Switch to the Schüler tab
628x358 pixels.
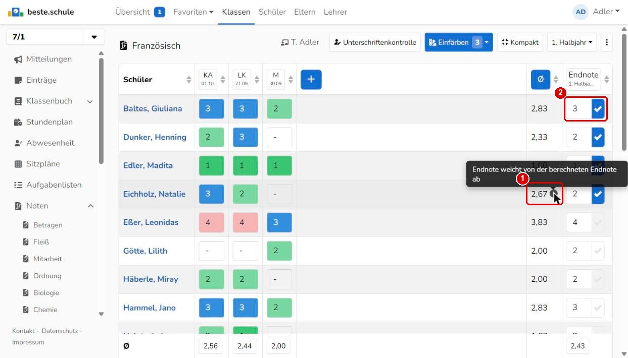tap(272, 12)
